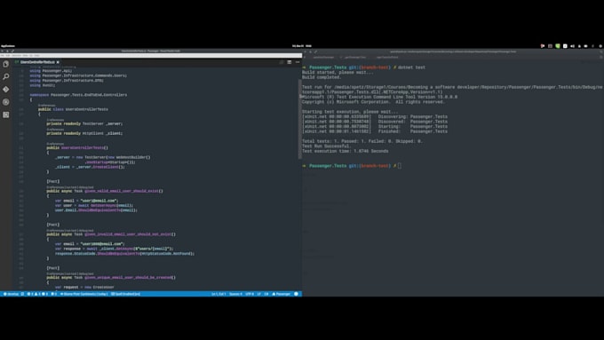Click 'private readonly TestServer _server;' line
604x340 pixels.
[x=84, y=123]
